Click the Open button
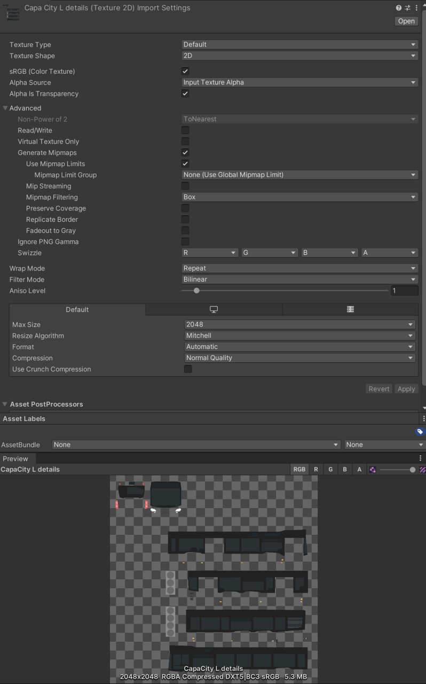This screenshot has width=426, height=684. point(406,21)
